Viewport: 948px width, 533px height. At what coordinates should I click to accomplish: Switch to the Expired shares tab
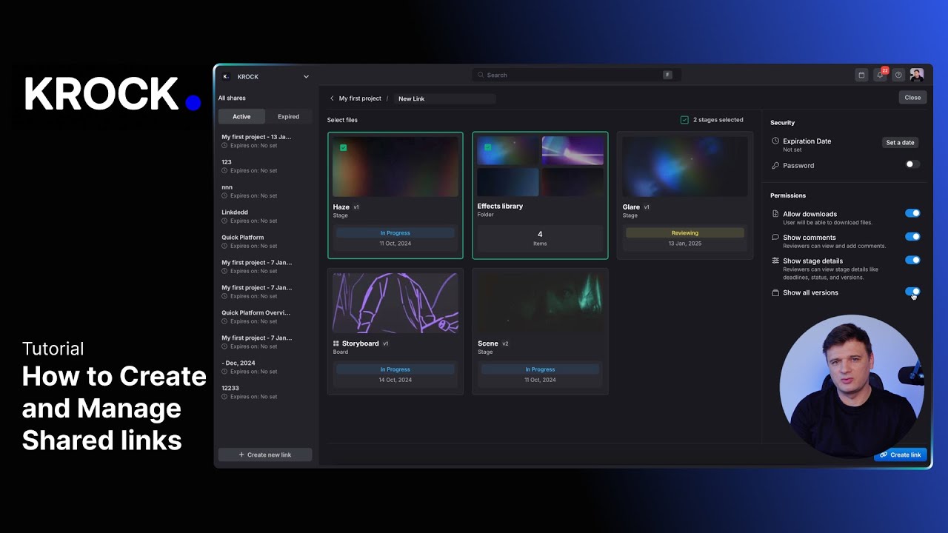(288, 116)
